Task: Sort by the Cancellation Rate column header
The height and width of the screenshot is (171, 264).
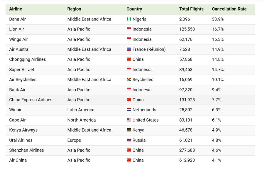Action: (x=229, y=9)
